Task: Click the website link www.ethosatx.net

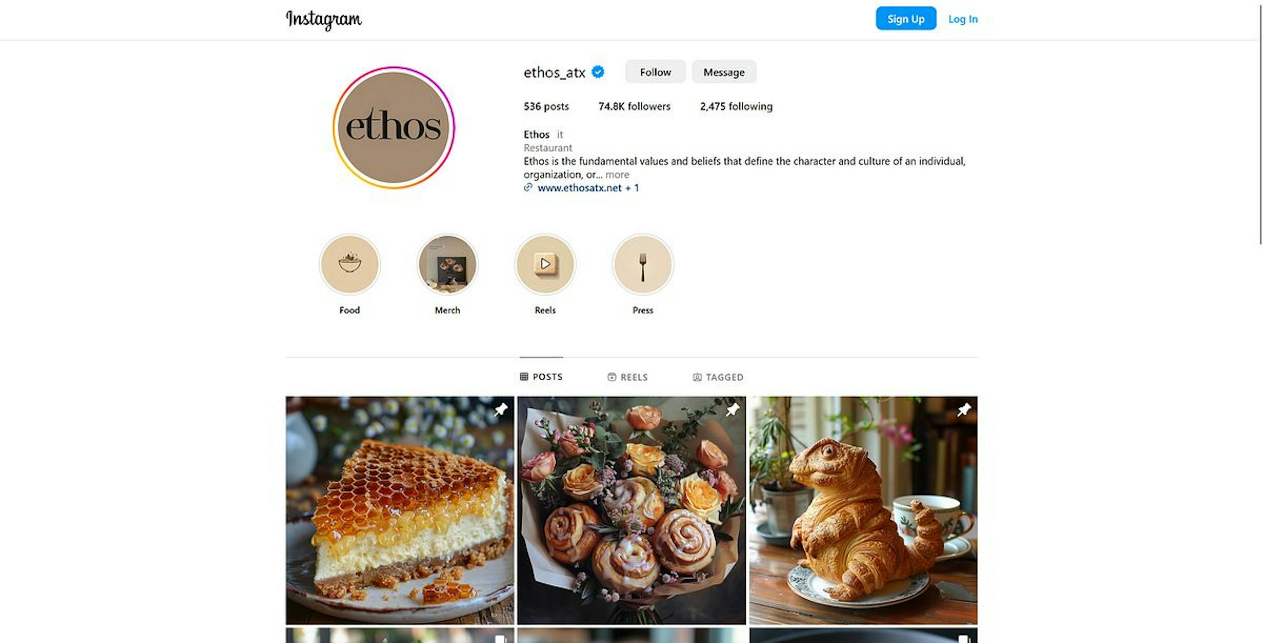Action: pos(578,188)
